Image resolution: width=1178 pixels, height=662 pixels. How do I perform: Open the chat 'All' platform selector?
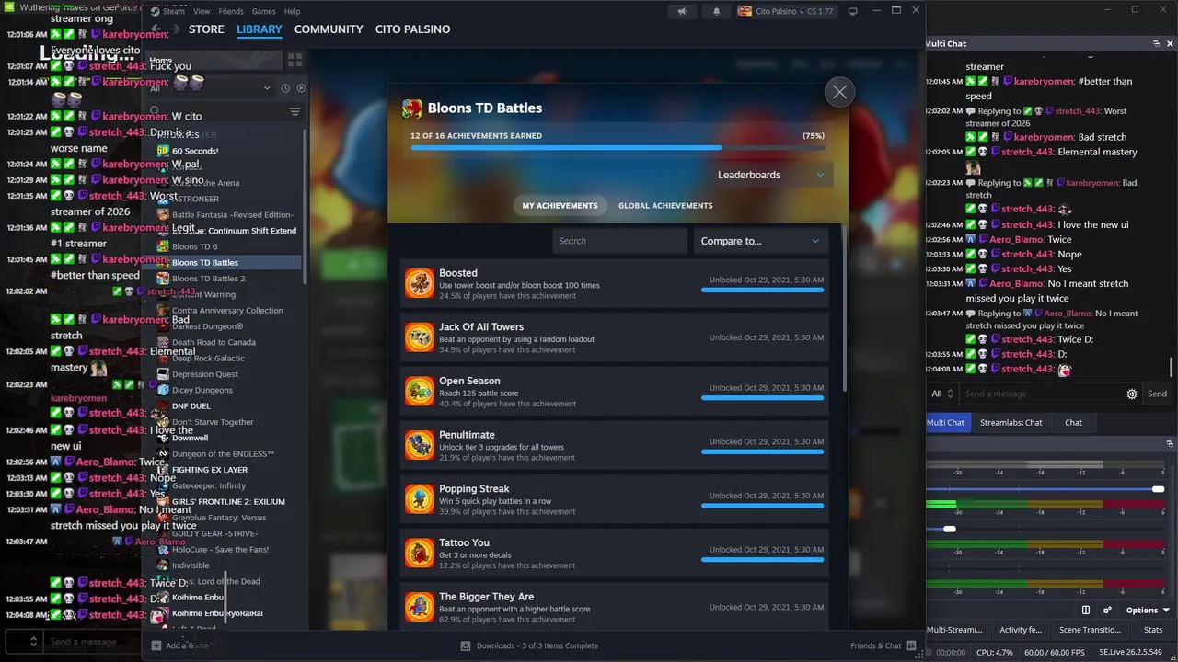[x=942, y=394]
